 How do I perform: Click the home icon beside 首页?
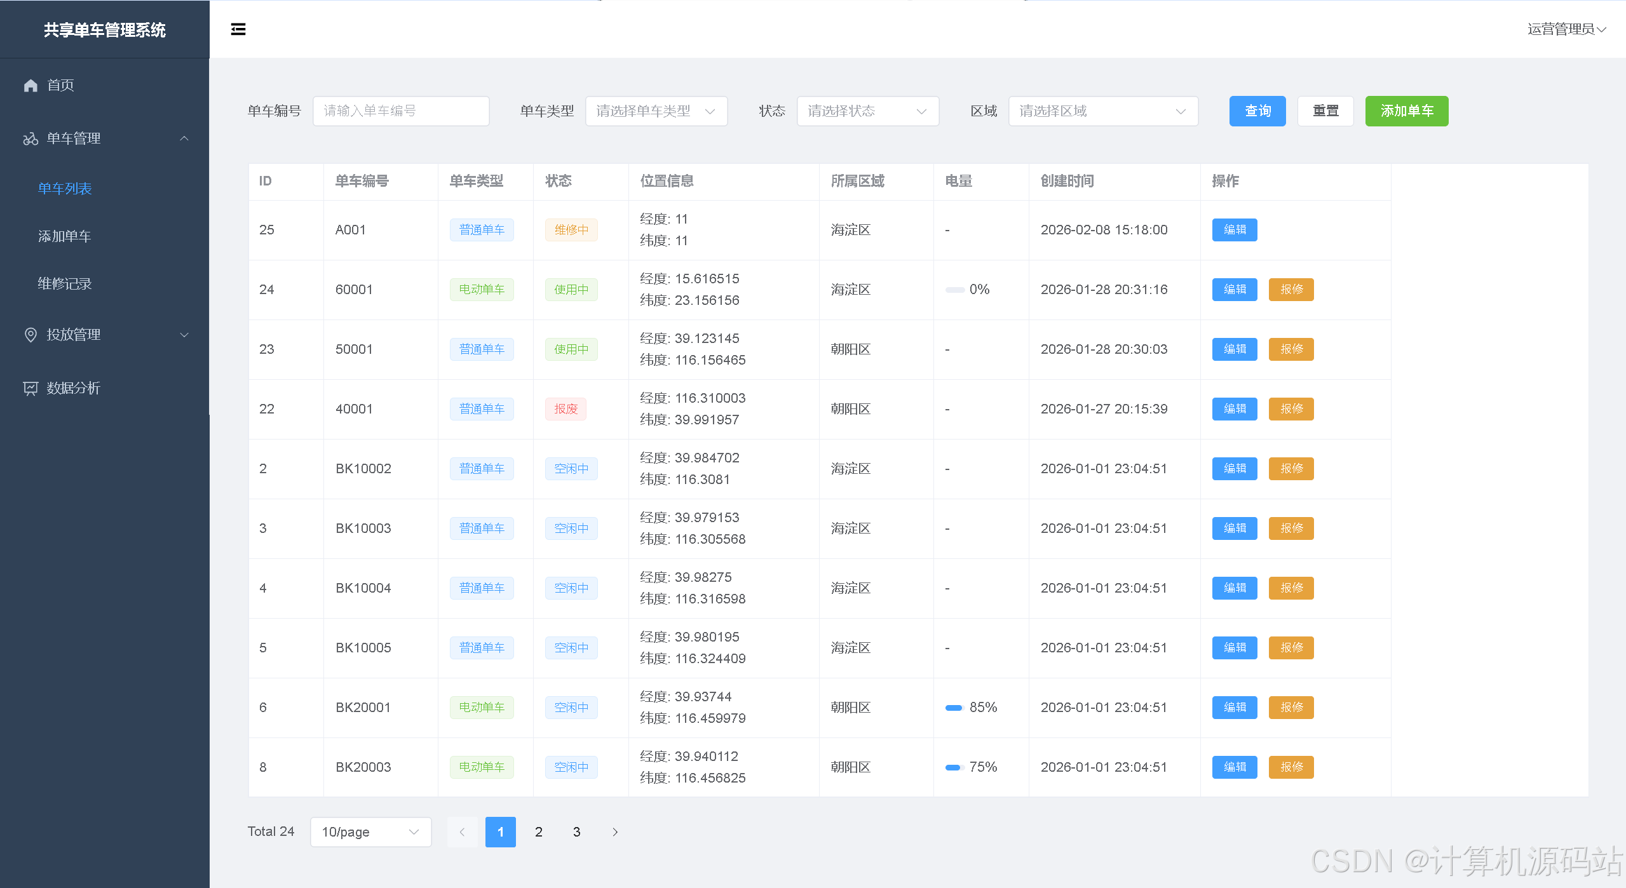30,85
